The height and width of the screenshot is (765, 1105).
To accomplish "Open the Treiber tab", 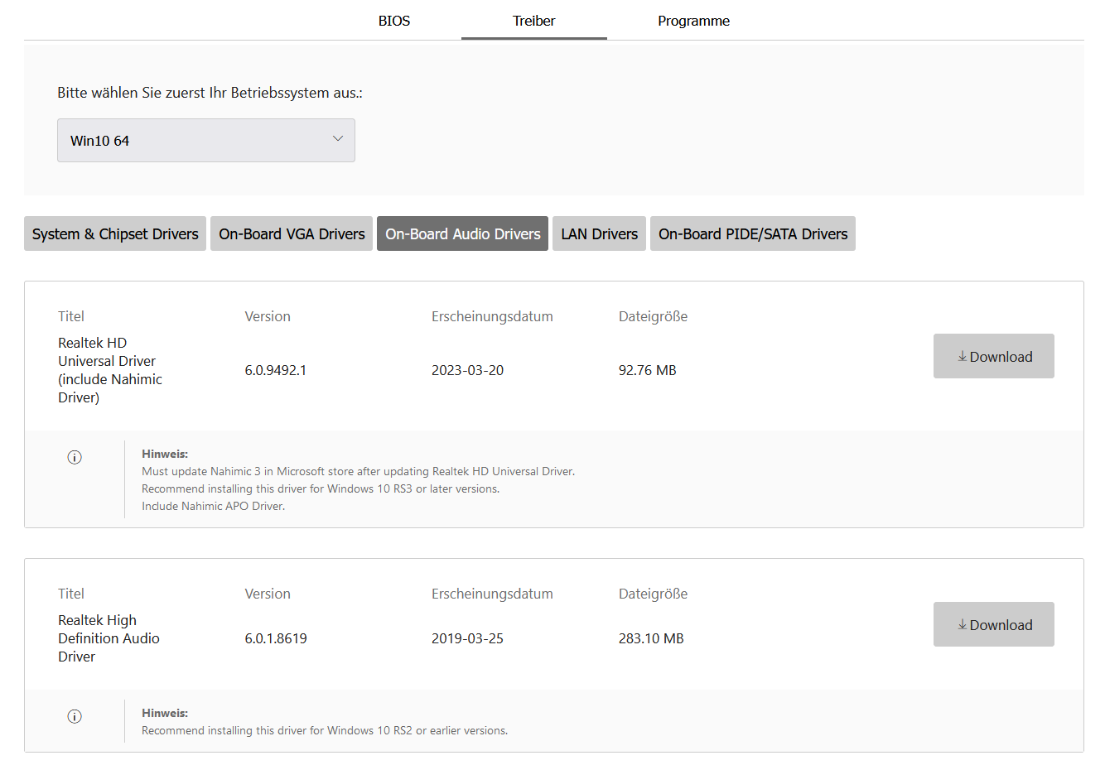I will tap(533, 21).
